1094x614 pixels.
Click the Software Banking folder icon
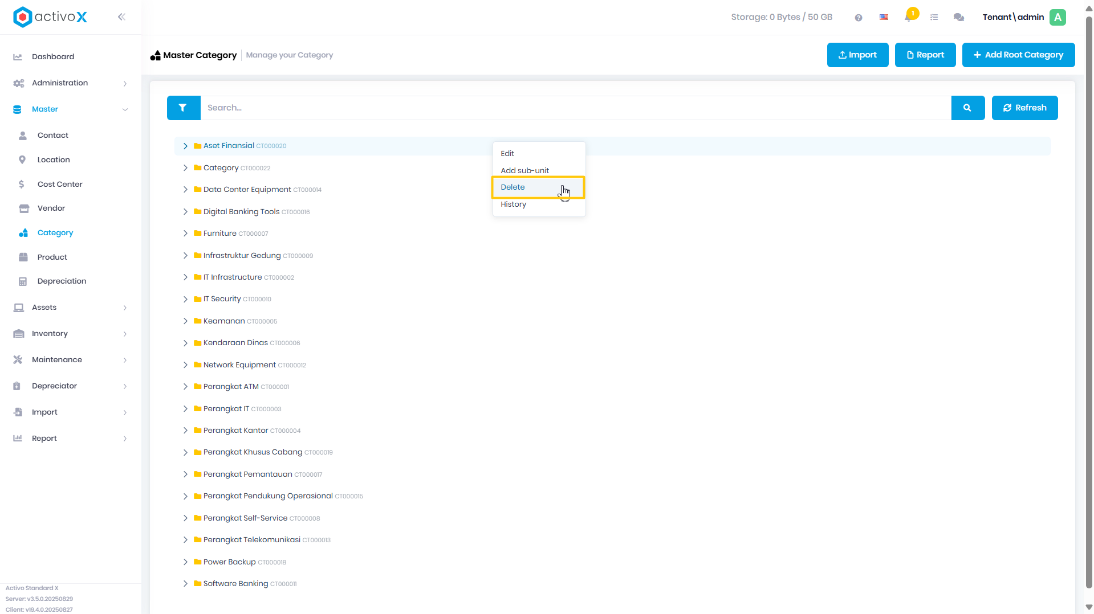tap(197, 584)
